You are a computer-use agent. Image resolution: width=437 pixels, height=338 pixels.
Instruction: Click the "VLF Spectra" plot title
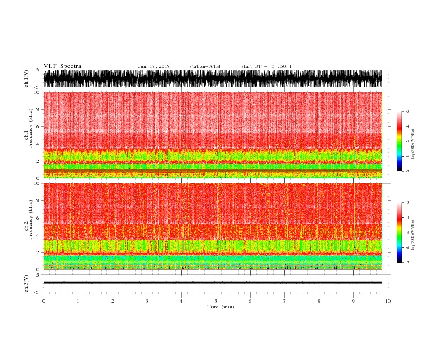[x=62, y=66]
